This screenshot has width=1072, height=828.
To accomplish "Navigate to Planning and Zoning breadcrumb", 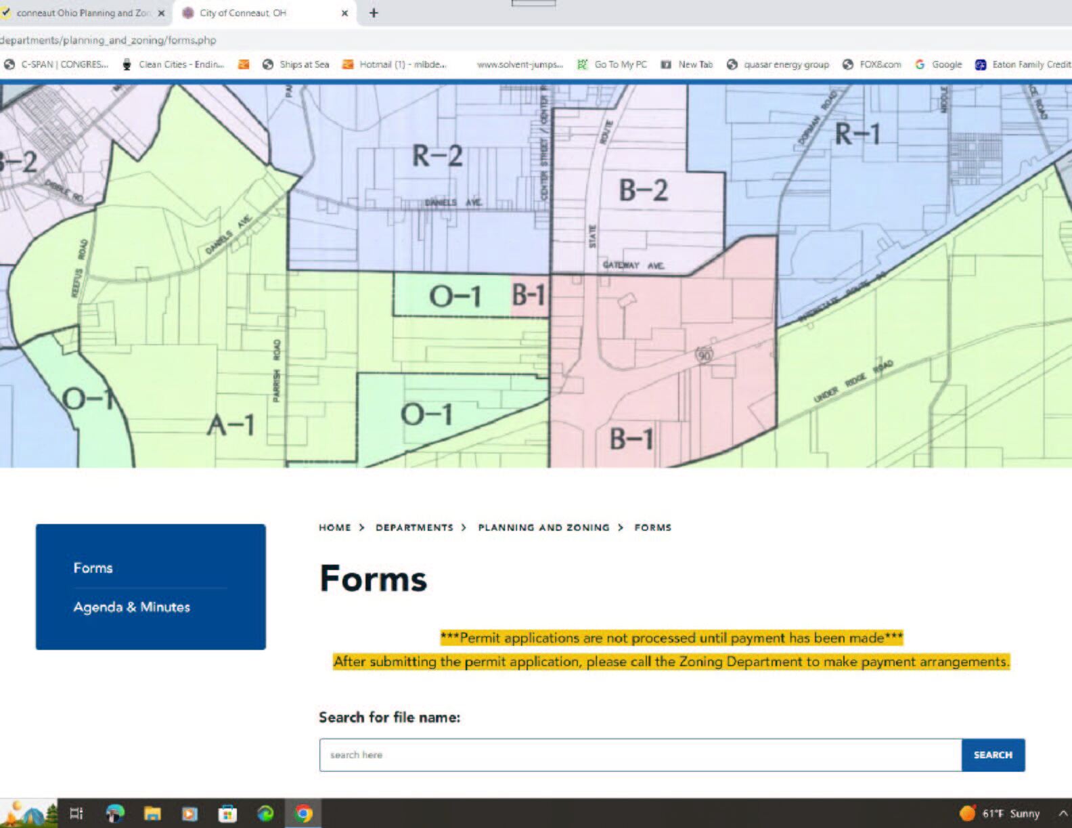I will click(543, 527).
